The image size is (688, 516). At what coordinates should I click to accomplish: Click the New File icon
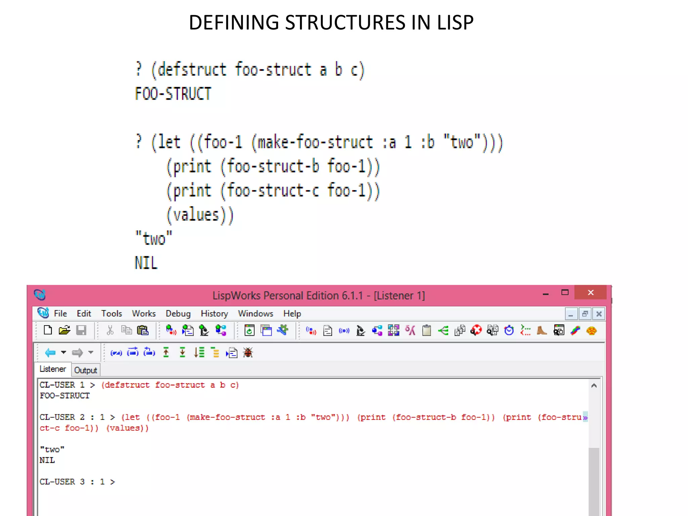(48, 331)
